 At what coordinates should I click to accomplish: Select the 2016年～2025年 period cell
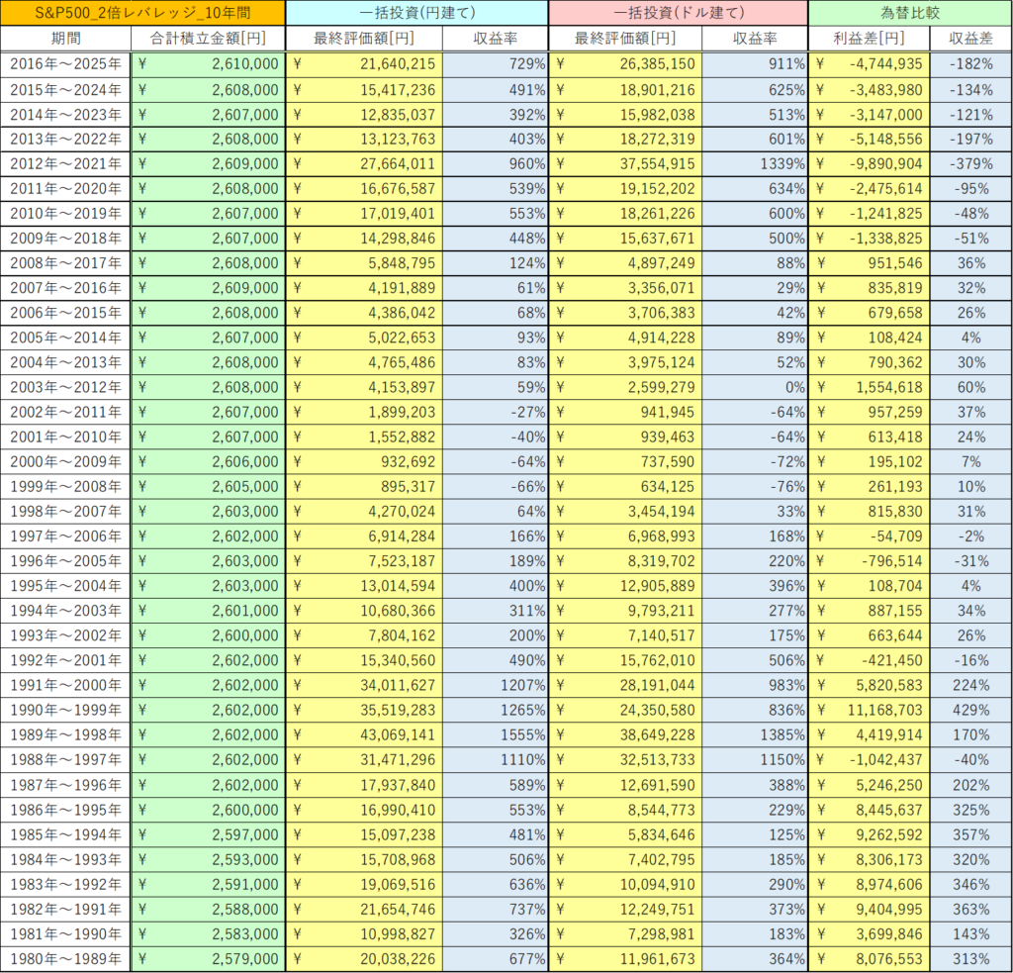click(x=65, y=64)
